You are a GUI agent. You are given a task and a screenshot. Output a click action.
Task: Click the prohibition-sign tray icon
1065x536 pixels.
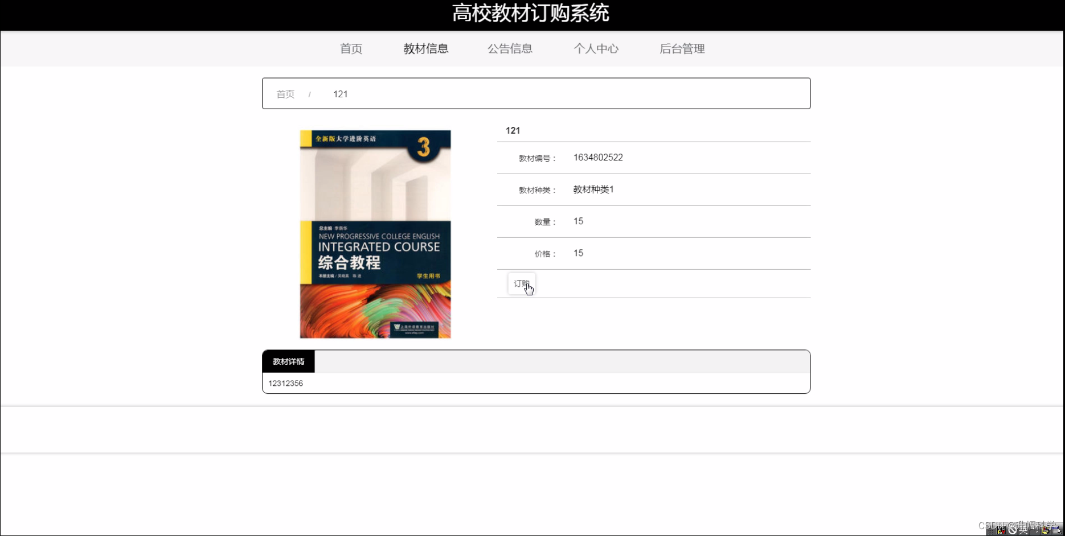[1011, 531]
